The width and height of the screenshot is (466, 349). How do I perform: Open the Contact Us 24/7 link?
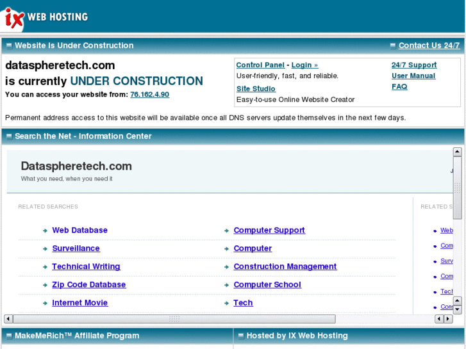429,45
